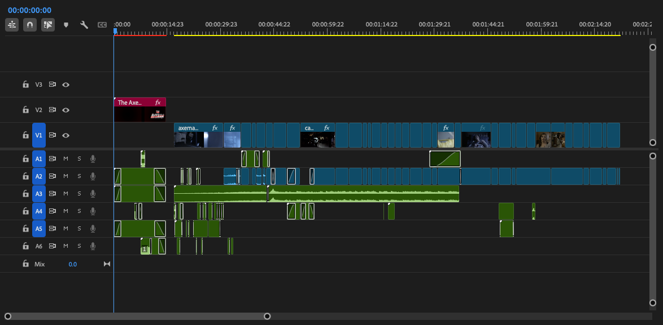Mute track A1 with M button
The height and width of the screenshot is (325, 663).
point(66,158)
